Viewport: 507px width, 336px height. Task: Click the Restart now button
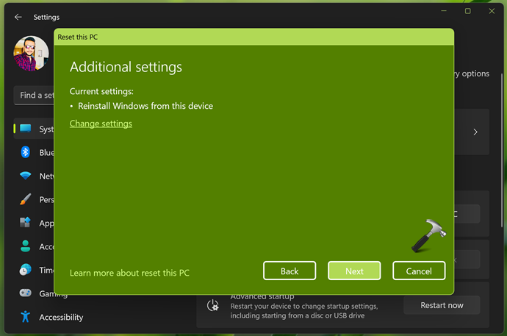tap(442, 305)
